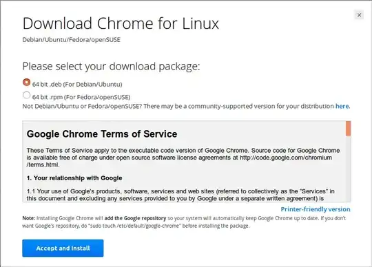Click the section 1.1 paragraph text
This screenshot has height=267, width=372.
click(180, 195)
